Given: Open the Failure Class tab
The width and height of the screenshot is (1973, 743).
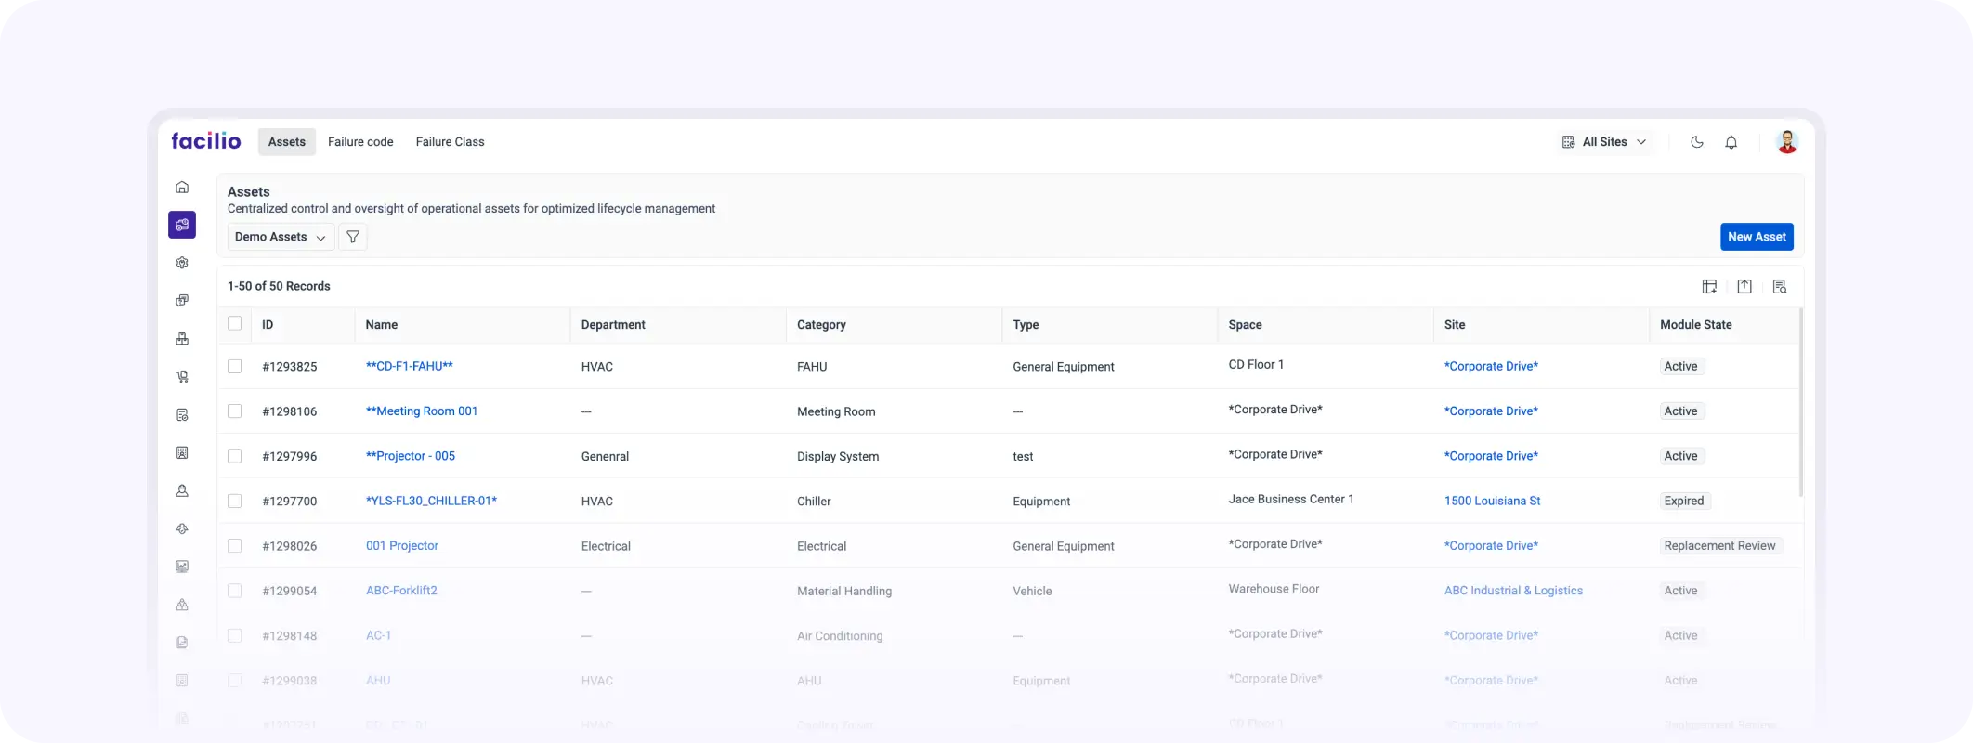Looking at the screenshot, I should click(450, 142).
